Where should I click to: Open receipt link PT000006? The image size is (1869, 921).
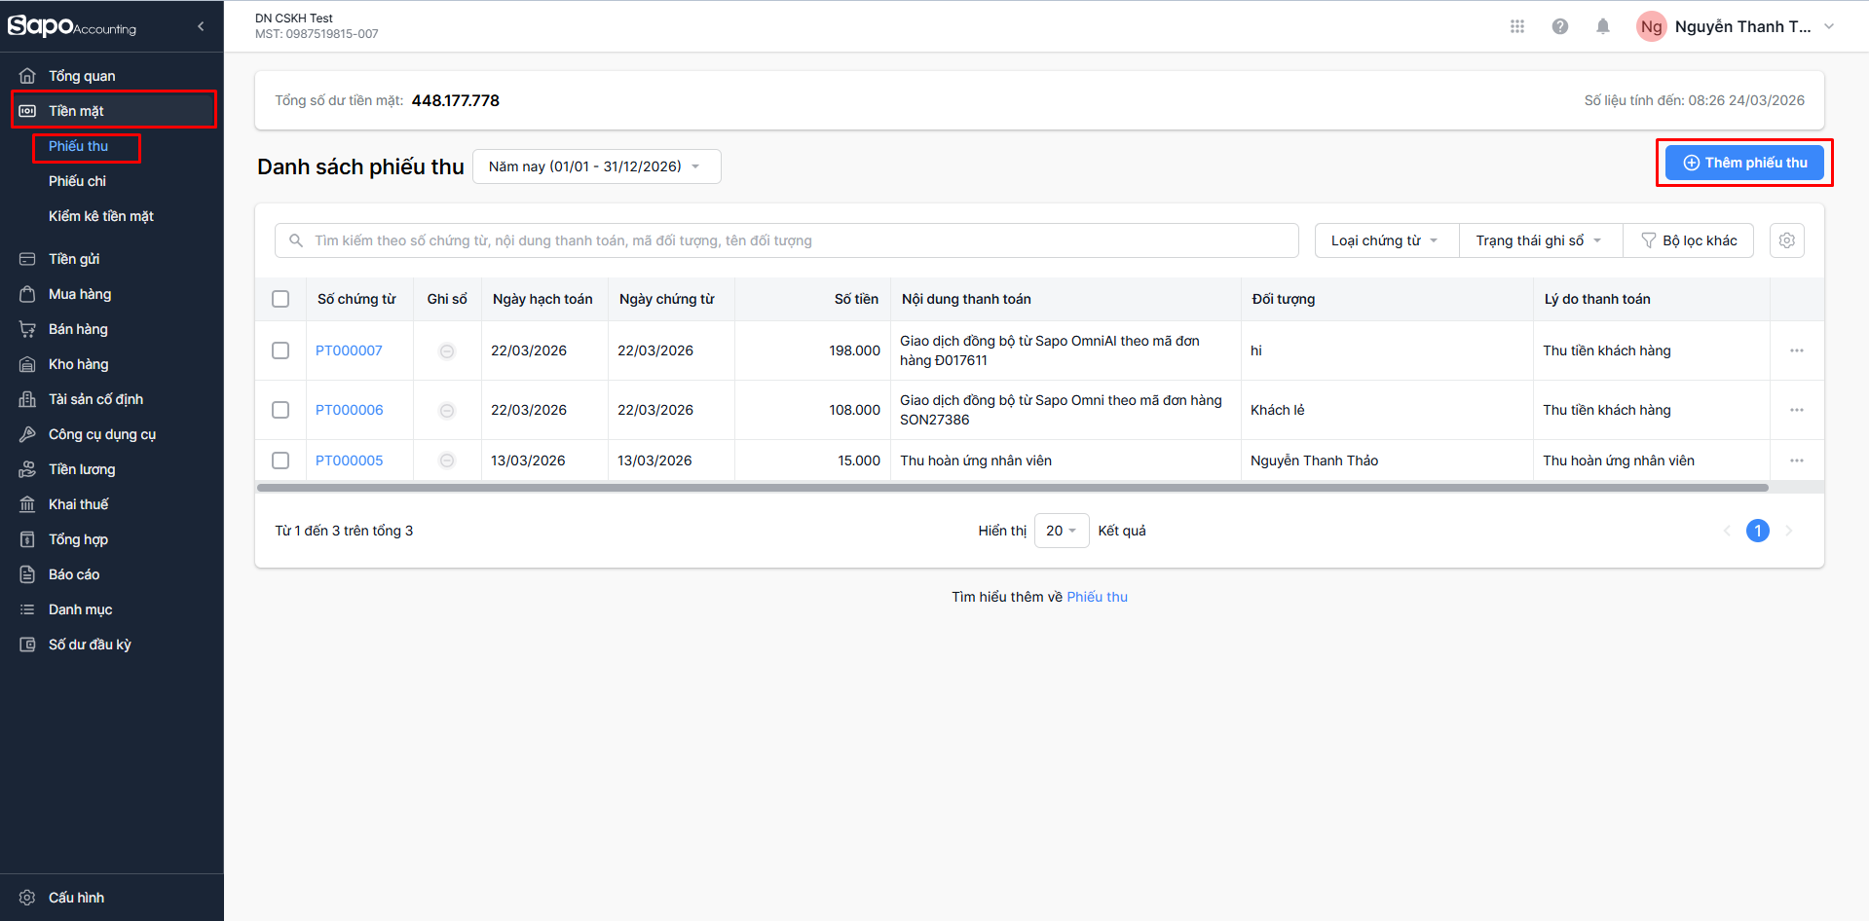349,410
